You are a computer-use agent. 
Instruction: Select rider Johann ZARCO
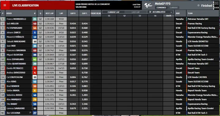(x=13, y=32)
